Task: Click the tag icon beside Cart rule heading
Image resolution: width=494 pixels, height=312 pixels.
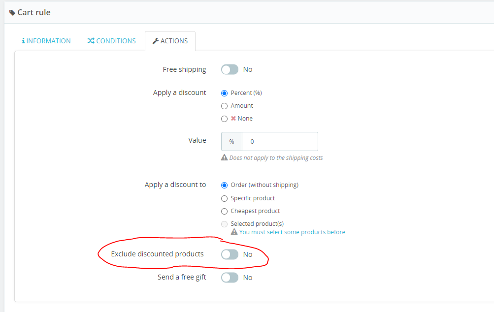Action: [x=13, y=12]
